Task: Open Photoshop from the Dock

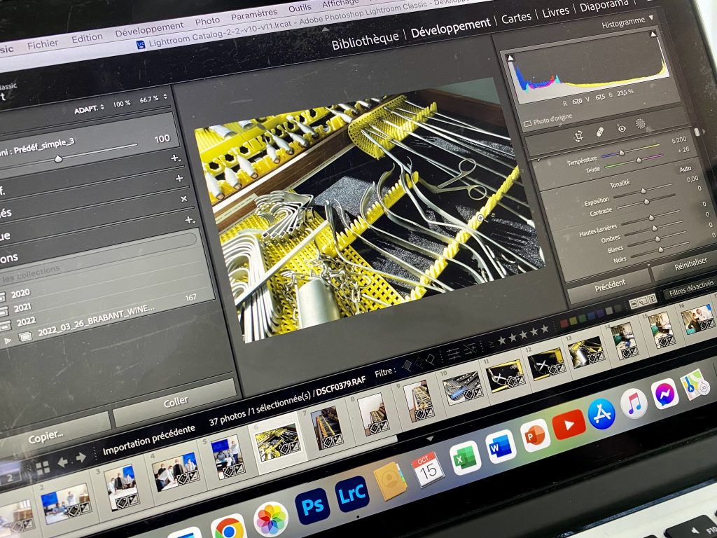Action: pos(312,506)
